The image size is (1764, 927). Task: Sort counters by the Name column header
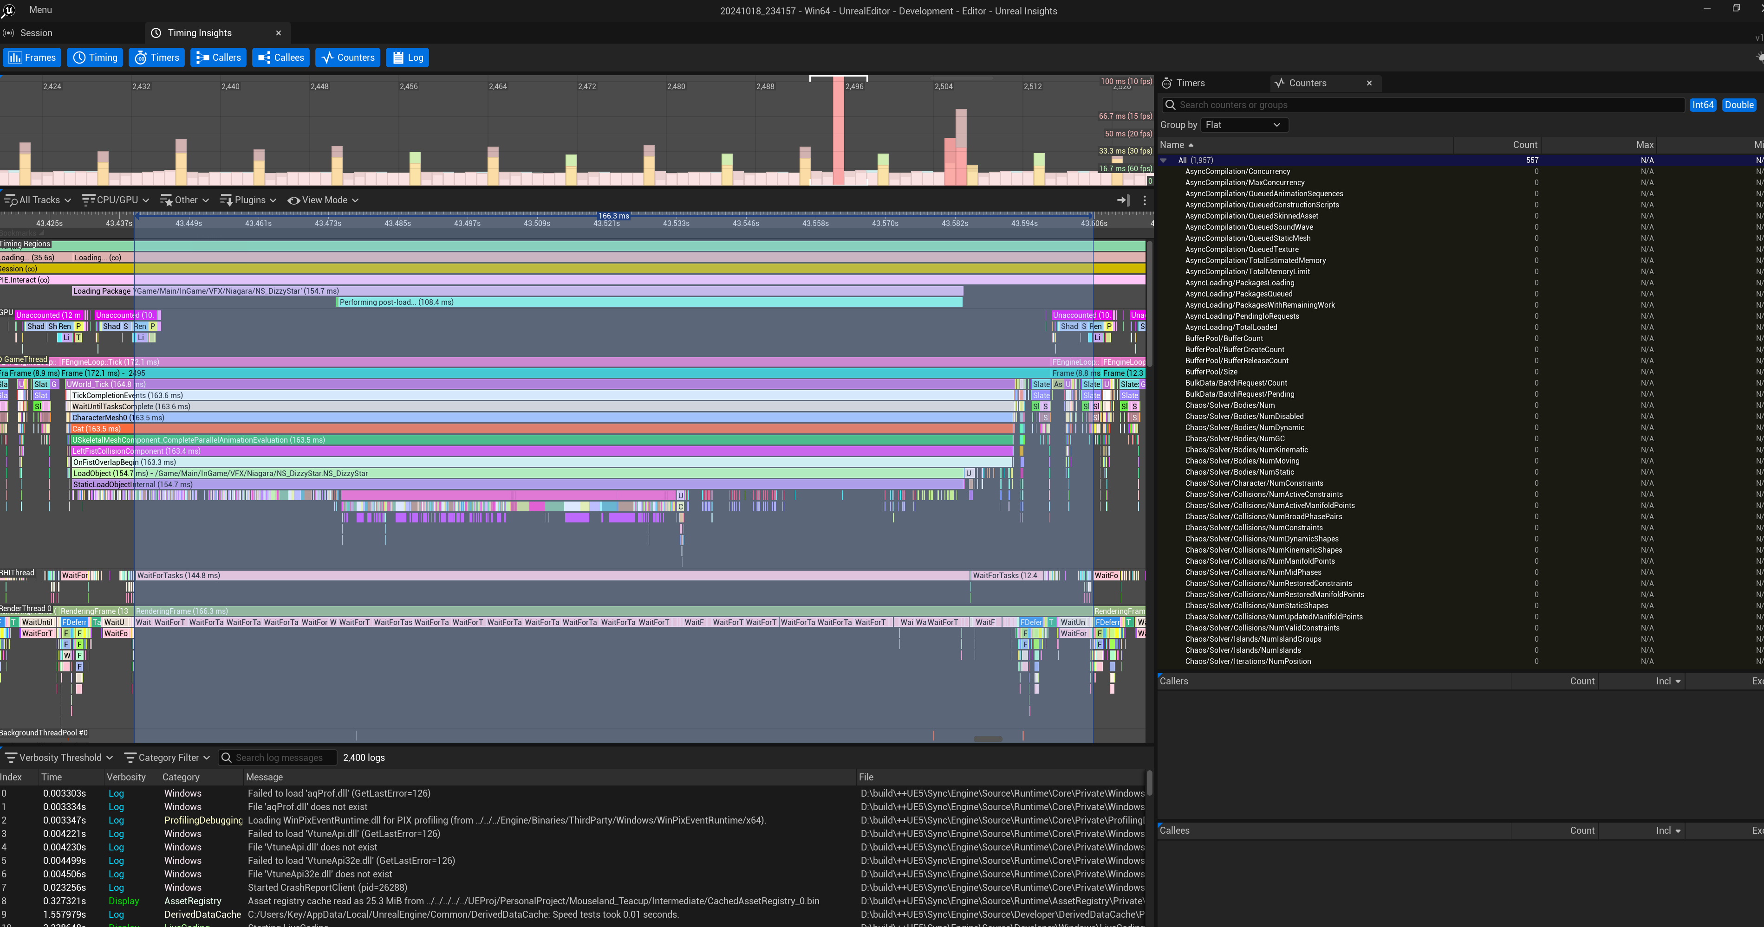[1305, 144]
